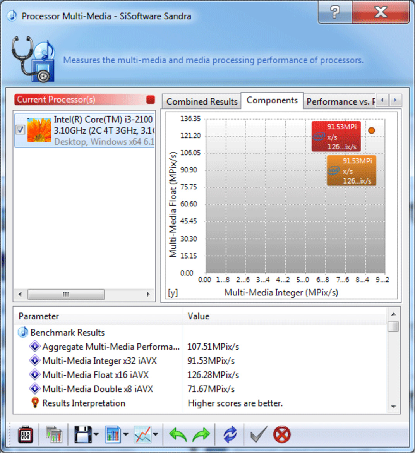The width and height of the screenshot is (415, 453).
Task: Click the line graph icon
Action: point(142,434)
